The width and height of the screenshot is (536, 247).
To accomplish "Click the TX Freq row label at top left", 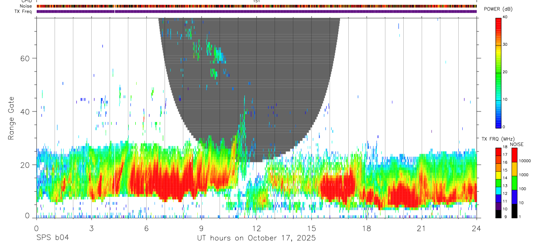I will pyautogui.click(x=24, y=11).
